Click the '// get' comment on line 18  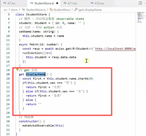24,70
